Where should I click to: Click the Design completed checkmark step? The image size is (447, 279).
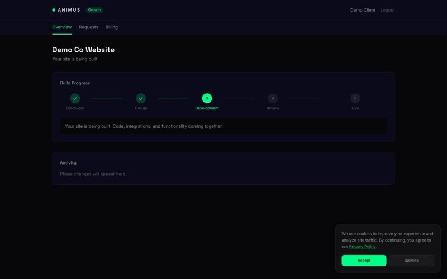(x=141, y=98)
